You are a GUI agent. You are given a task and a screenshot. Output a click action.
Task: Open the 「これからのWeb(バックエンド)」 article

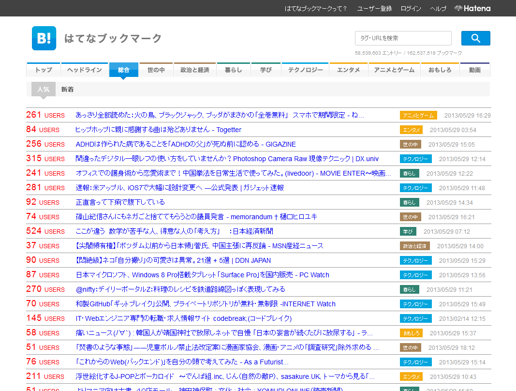(182, 361)
